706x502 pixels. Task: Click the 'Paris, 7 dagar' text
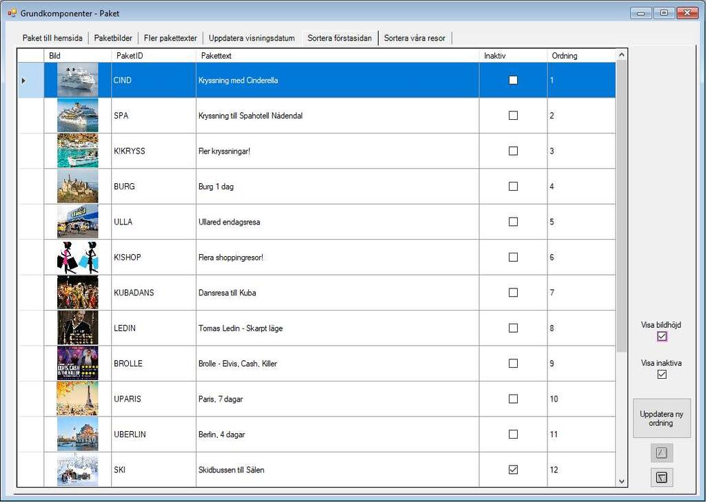pos(221,399)
